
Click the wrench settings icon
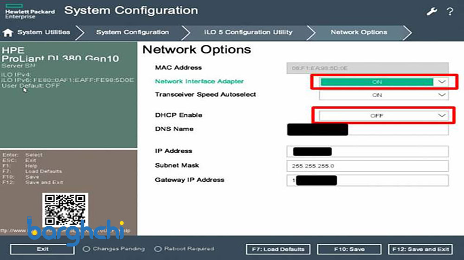pos(432,12)
